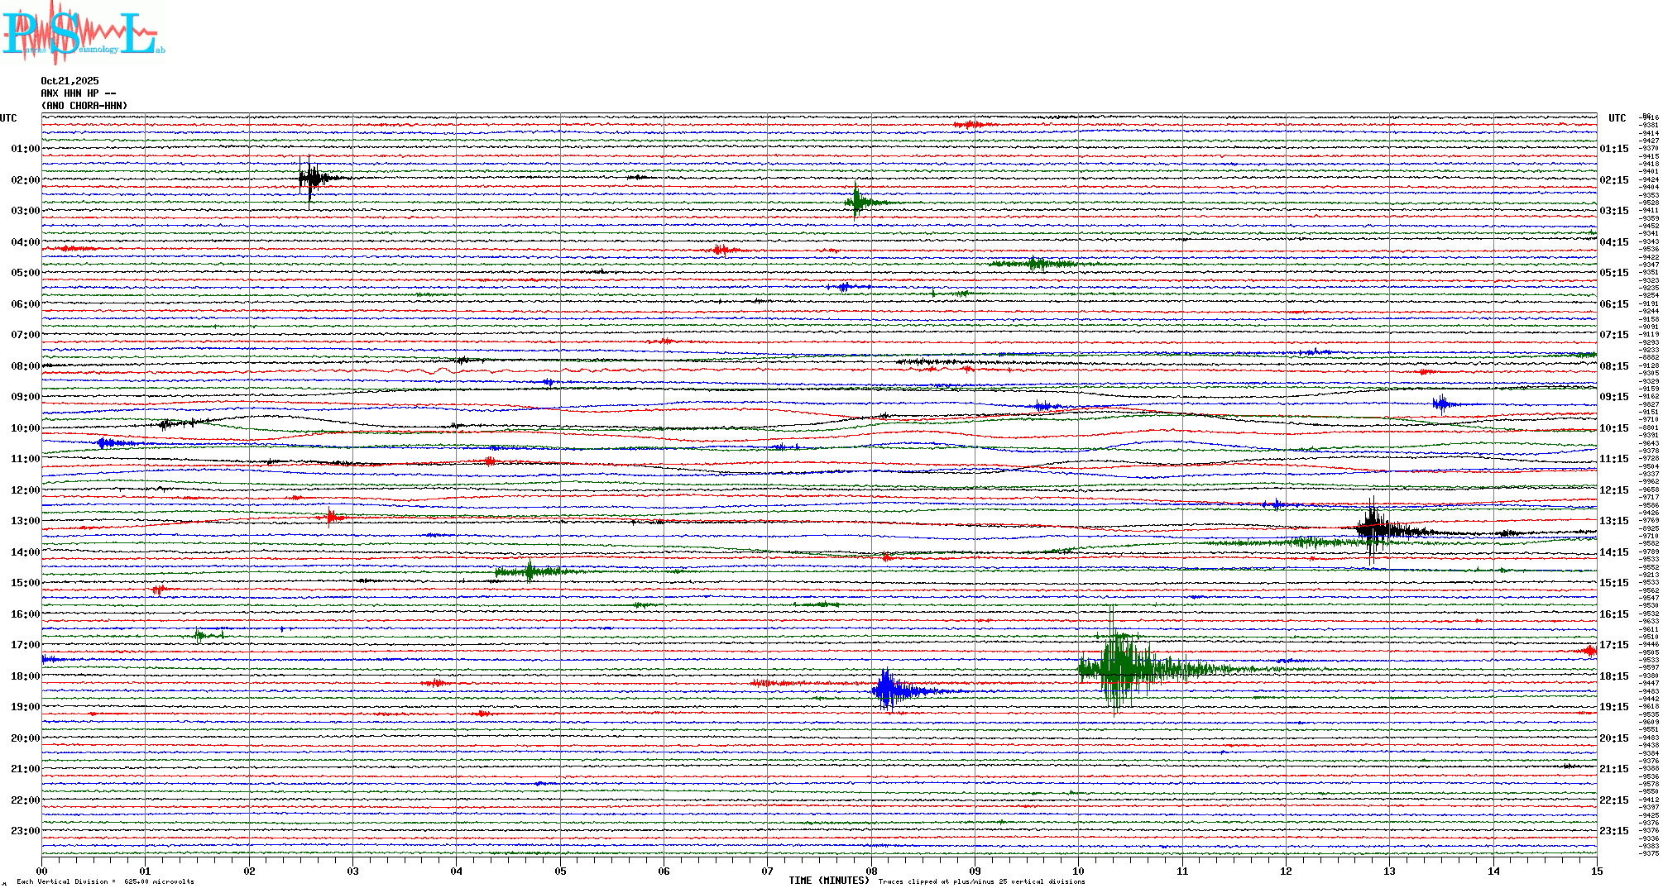Select the ANX HHN HP station text
1663x893 pixels.
point(78,93)
